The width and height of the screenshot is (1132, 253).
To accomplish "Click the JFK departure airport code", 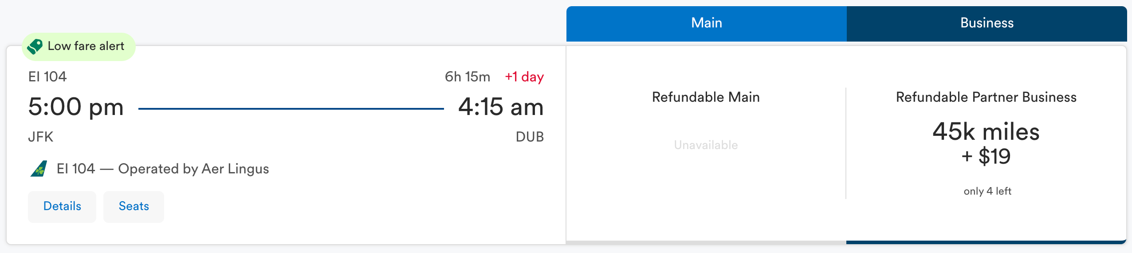I will tap(41, 137).
